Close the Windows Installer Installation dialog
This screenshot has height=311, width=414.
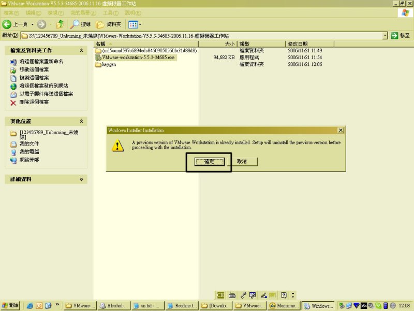341,130
